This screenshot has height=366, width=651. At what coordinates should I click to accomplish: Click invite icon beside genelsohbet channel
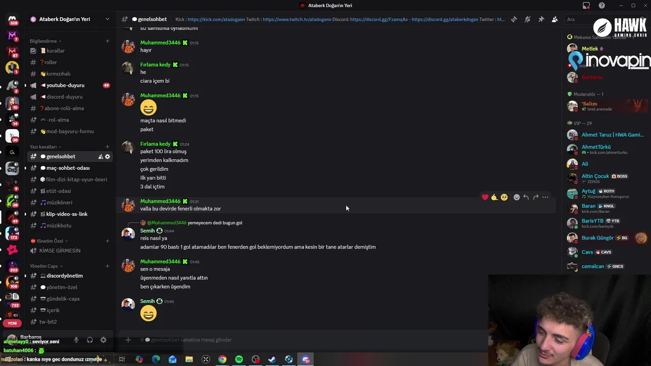(101, 157)
